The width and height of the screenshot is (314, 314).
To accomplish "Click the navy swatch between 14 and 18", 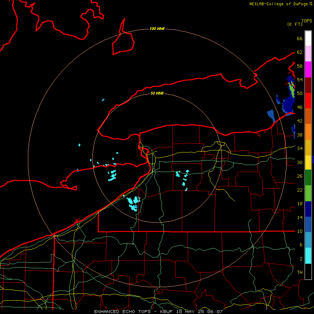I will (308, 209).
